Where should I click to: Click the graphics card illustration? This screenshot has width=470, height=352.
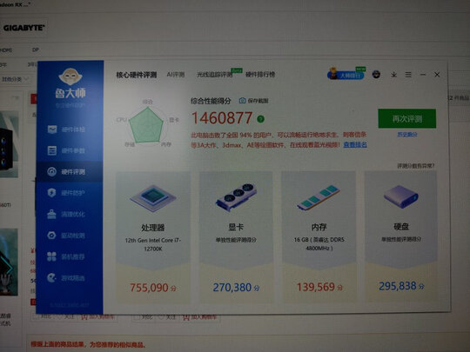(237, 196)
